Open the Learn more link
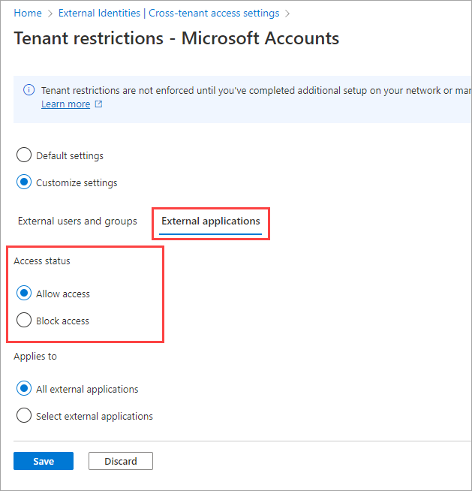Screen dimensions: 472x491 point(65,104)
